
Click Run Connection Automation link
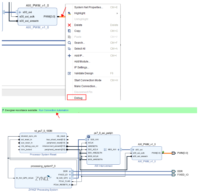pyautogui.click(x=54, y=110)
